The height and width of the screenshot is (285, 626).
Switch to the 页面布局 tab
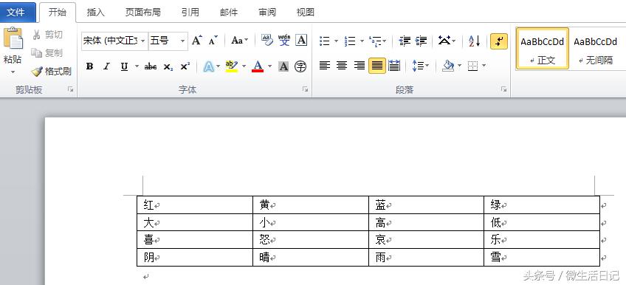(143, 13)
